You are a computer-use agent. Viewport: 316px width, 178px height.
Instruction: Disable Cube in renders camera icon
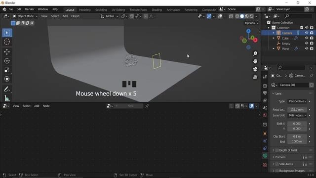(x=312, y=38)
